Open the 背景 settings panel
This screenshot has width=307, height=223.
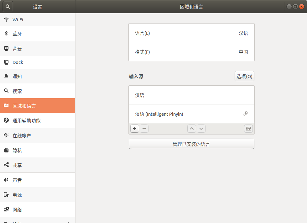38,49
